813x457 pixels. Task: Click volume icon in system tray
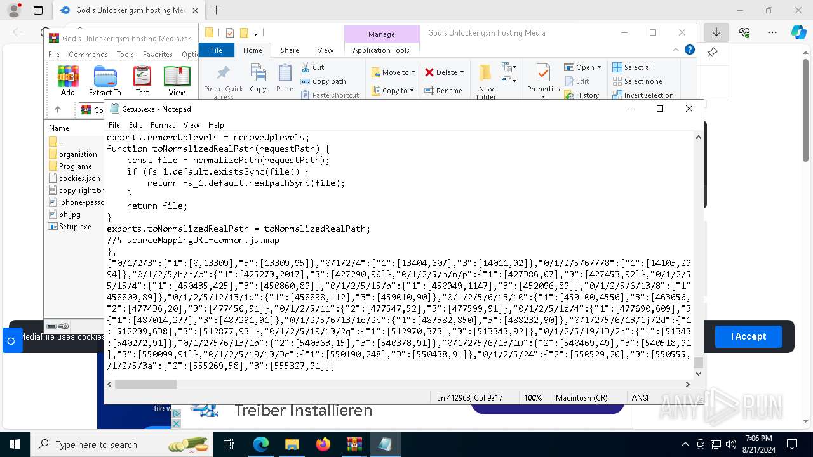[x=731, y=444]
